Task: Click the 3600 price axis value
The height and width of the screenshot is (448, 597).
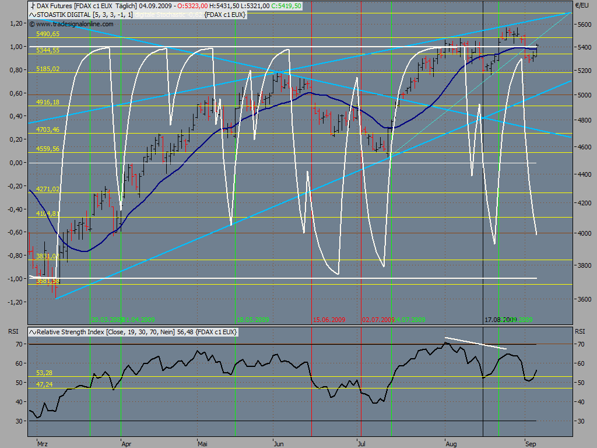Action: pyautogui.click(x=584, y=299)
